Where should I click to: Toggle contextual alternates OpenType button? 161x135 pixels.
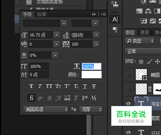point(40,98)
